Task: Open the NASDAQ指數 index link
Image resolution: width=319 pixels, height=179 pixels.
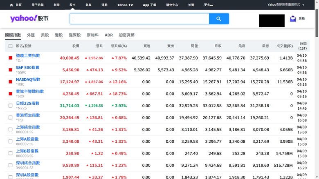Action: click(x=28, y=80)
